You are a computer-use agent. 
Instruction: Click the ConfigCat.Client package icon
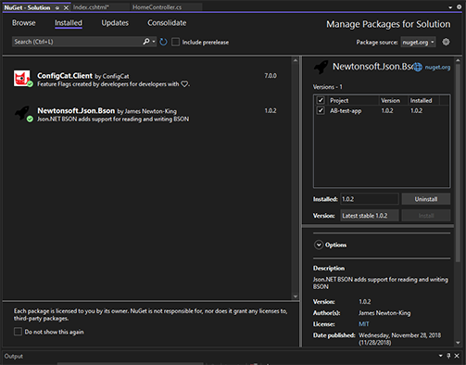(x=22, y=78)
